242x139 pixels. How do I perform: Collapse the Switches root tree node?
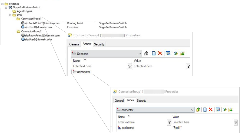click(x=2, y=4)
